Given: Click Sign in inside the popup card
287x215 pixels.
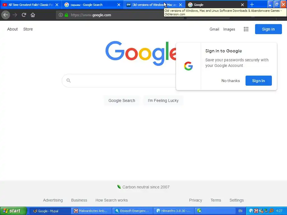Looking at the screenshot, I should coord(259,81).
